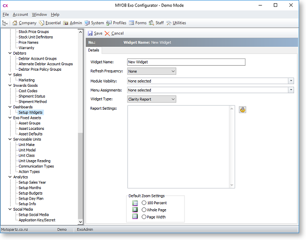Select Application Key/Secret tree item
The height and width of the screenshot is (240, 306).
point(37,220)
